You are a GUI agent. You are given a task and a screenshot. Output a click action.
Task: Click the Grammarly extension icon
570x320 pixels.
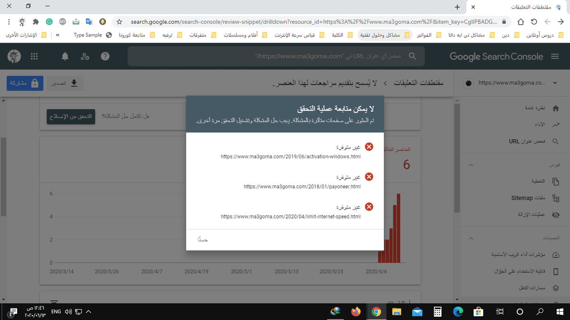49,22
